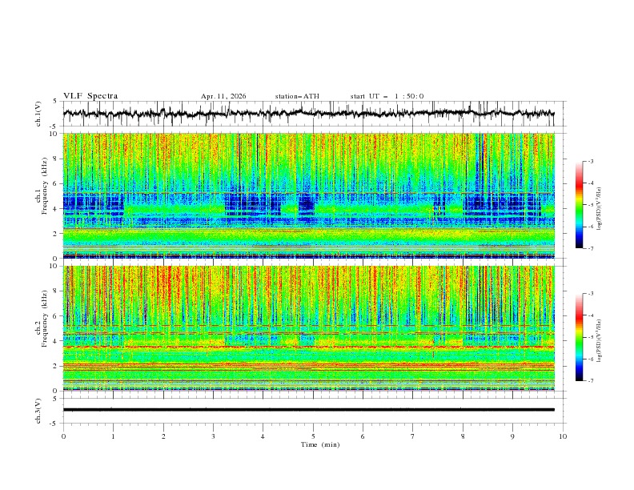Click the time axis tick label 9
The width and height of the screenshot is (634, 490).
[x=512, y=436]
